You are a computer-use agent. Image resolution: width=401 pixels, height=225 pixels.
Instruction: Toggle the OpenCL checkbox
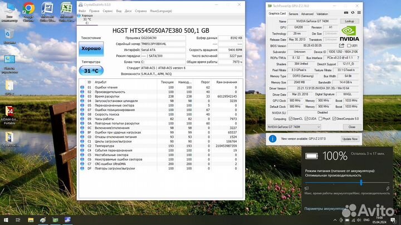tap(291, 119)
